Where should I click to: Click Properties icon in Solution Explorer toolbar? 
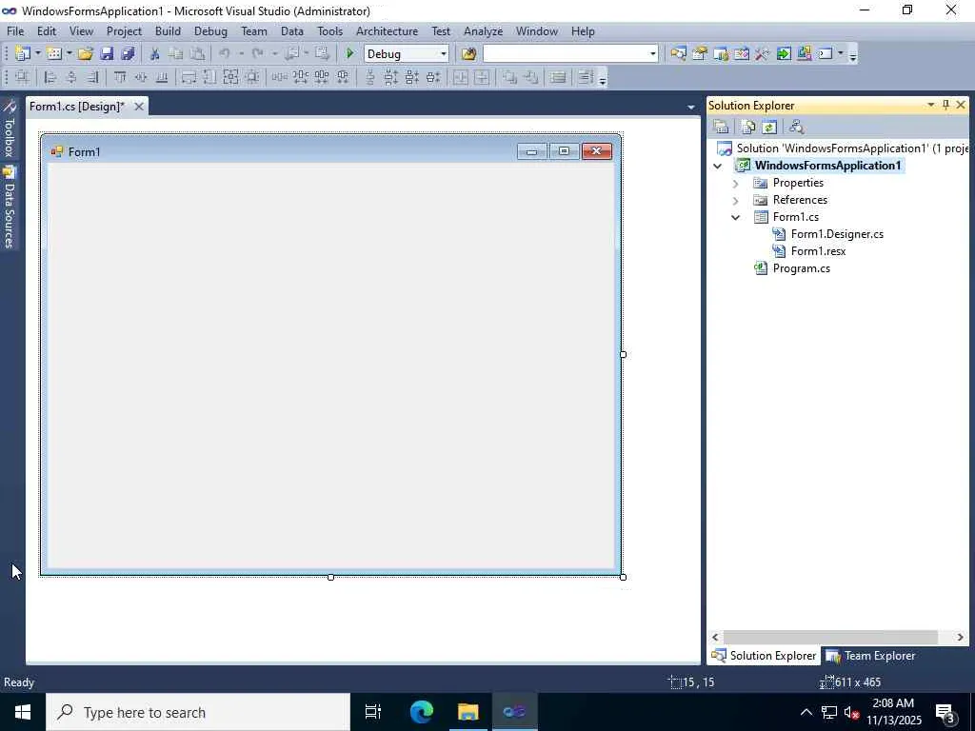tap(721, 127)
